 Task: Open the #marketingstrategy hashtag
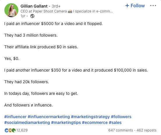tap(90, 117)
